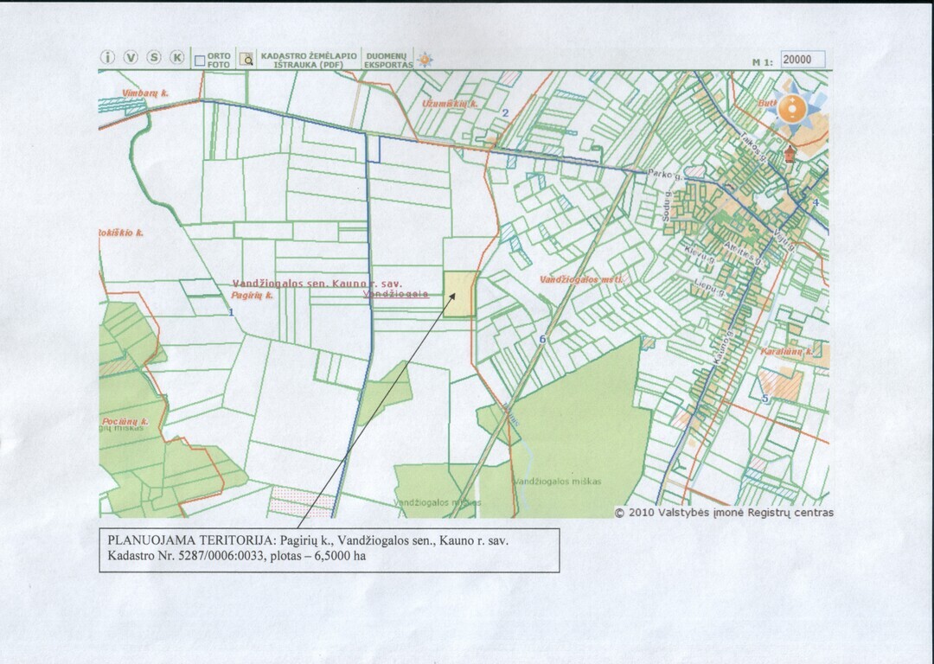The height and width of the screenshot is (664, 934).
Task: Open Duomenų eksportas menu
Action: click(387, 60)
